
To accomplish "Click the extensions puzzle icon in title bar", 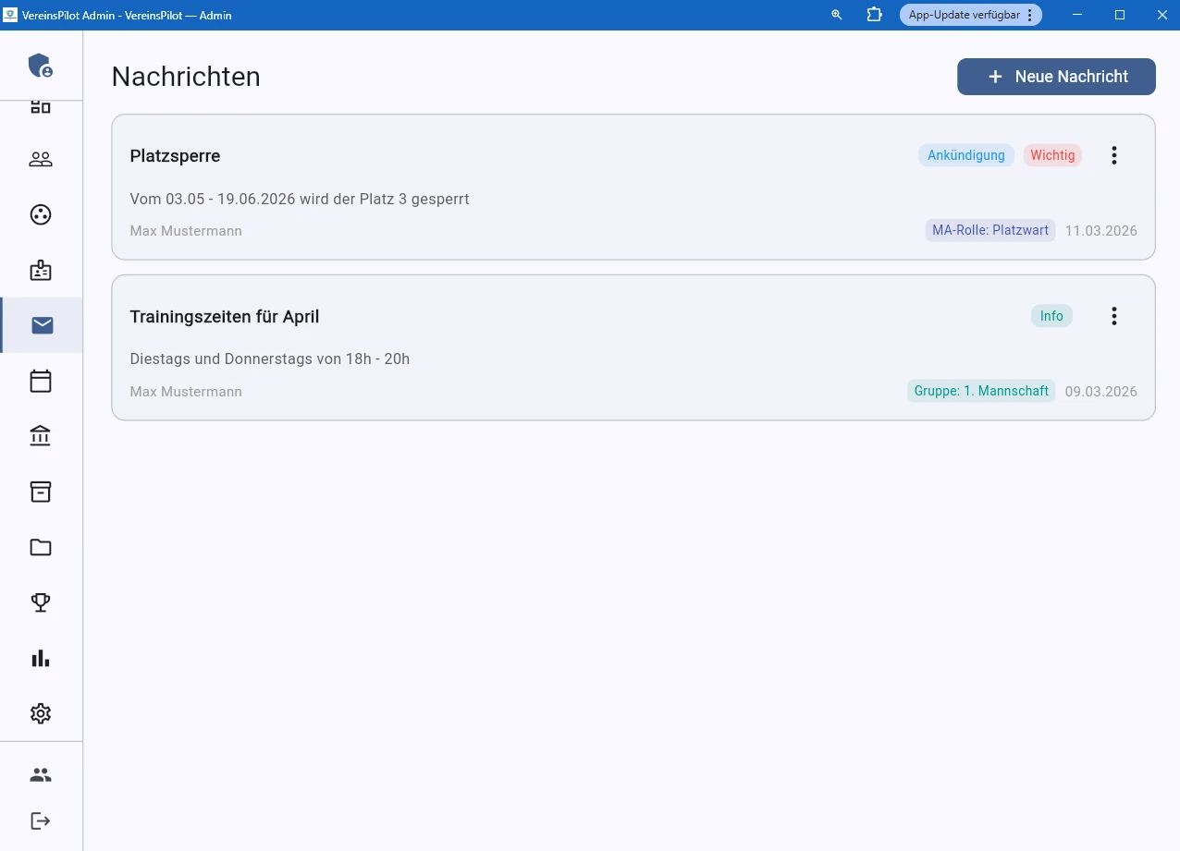I will 874,15.
